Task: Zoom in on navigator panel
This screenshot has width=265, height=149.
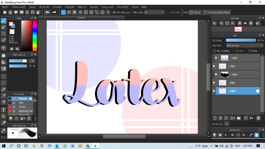Action: [222, 23]
